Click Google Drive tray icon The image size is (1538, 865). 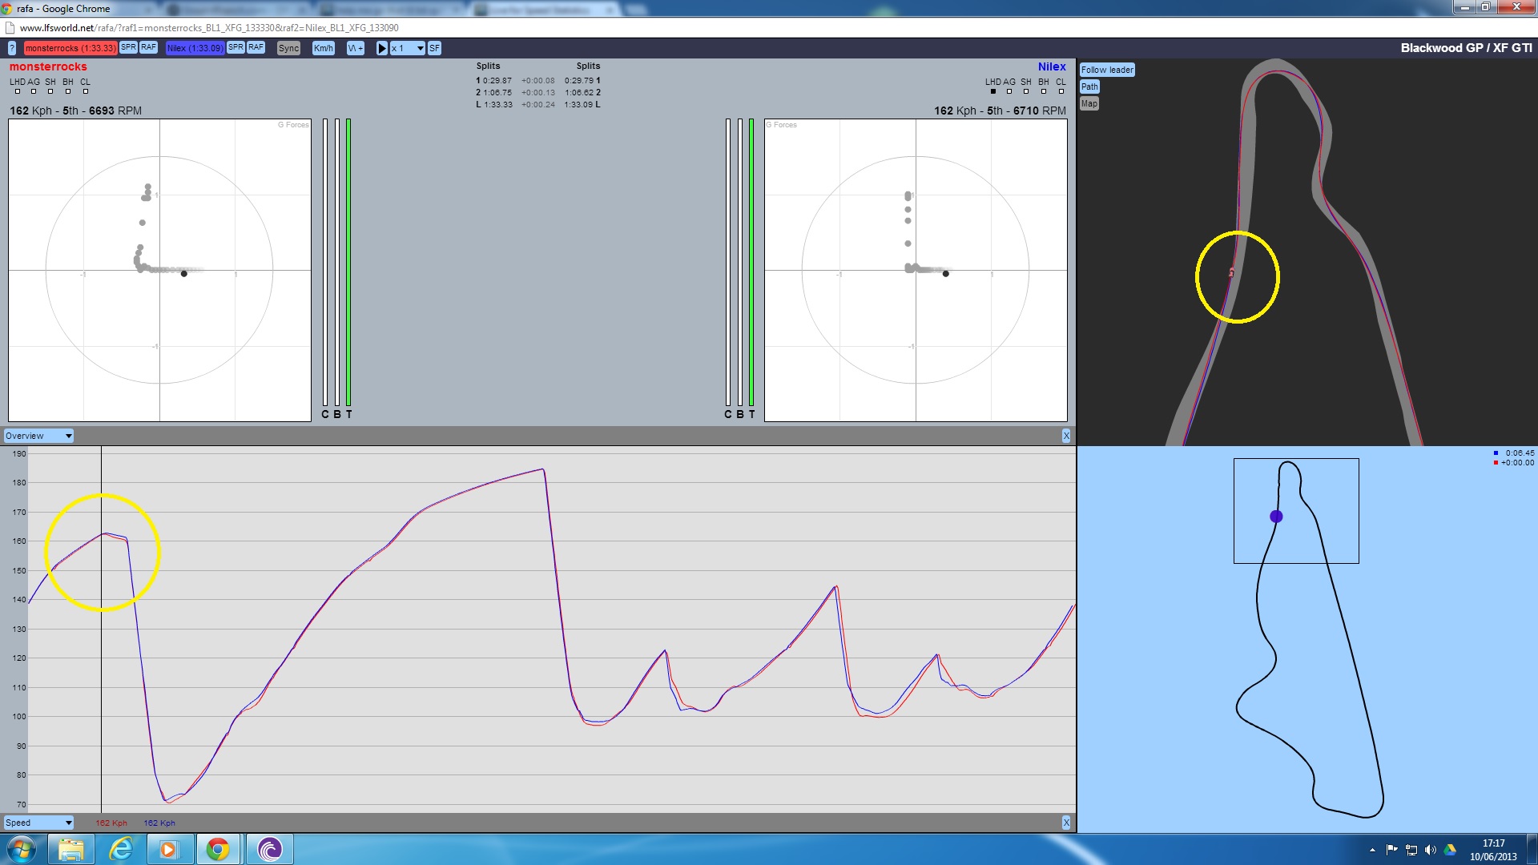coord(1450,850)
